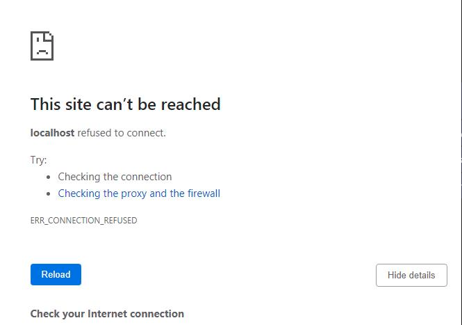
Task: Click the 'Checking the connection' suggestion text
Action: pyautogui.click(x=115, y=177)
